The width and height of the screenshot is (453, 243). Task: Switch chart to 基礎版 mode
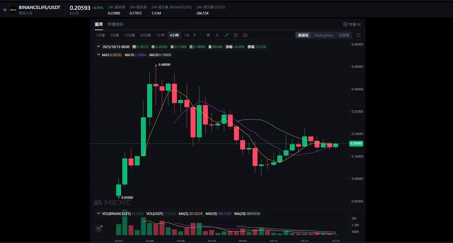click(303, 35)
